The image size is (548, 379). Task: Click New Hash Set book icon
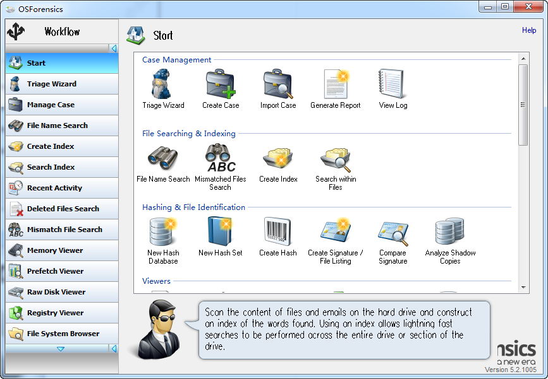point(220,231)
